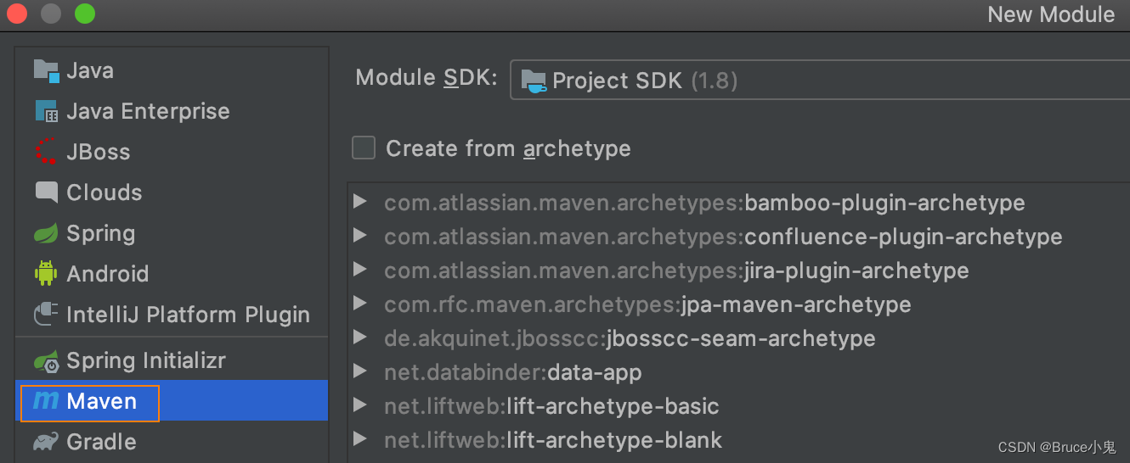
Task: Select net.databinder:data-app row
Action: tap(738, 372)
